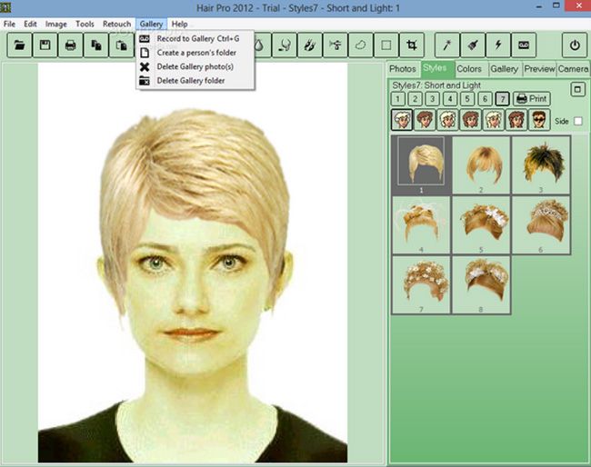Choose Create a person's folder
This screenshot has width=591, height=467.
(196, 53)
